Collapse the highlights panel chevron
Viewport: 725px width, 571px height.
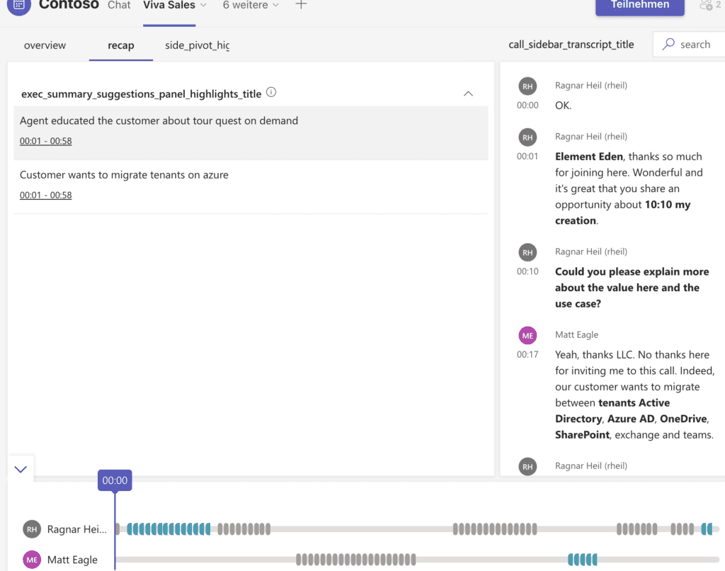tap(468, 94)
